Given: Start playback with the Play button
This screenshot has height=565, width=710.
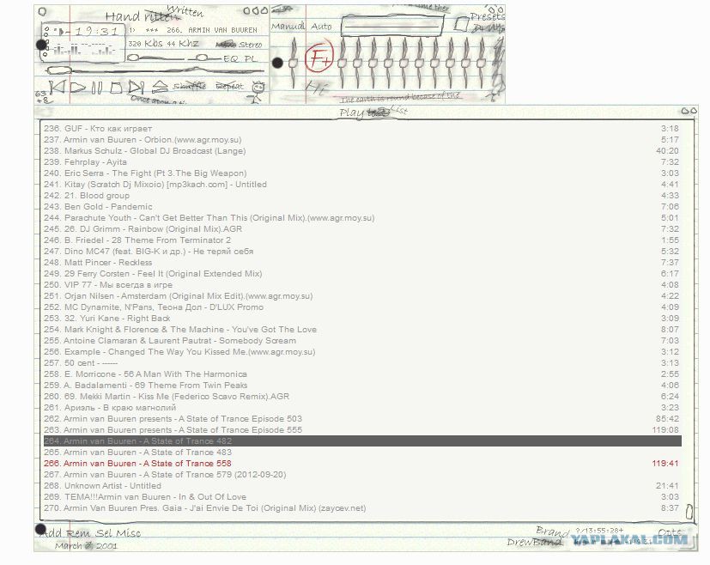Looking at the screenshot, I should click(x=78, y=88).
